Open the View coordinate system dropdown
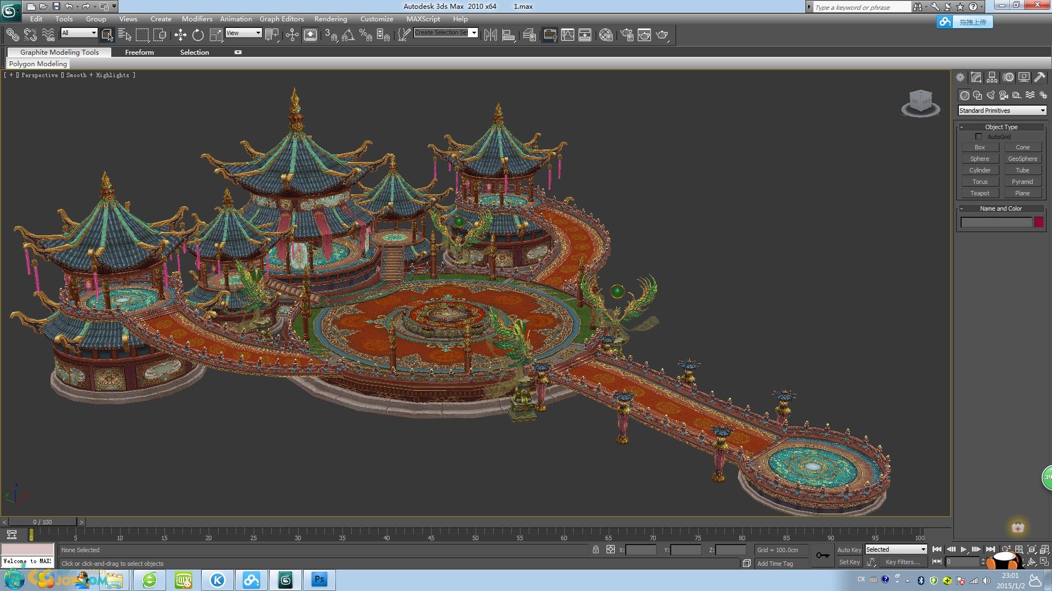Image resolution: width=1052 pixels, height=591 pixels. point(243,33)
